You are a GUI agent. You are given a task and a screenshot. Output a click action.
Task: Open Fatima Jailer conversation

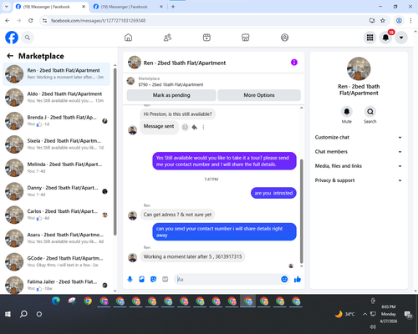point(56,285)
